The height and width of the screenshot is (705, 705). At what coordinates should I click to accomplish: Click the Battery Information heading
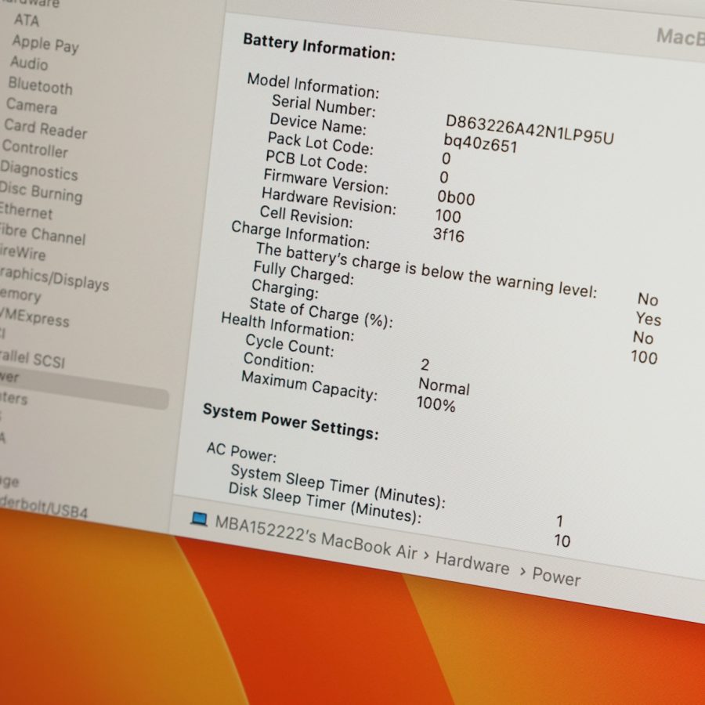tap(320, 46)
